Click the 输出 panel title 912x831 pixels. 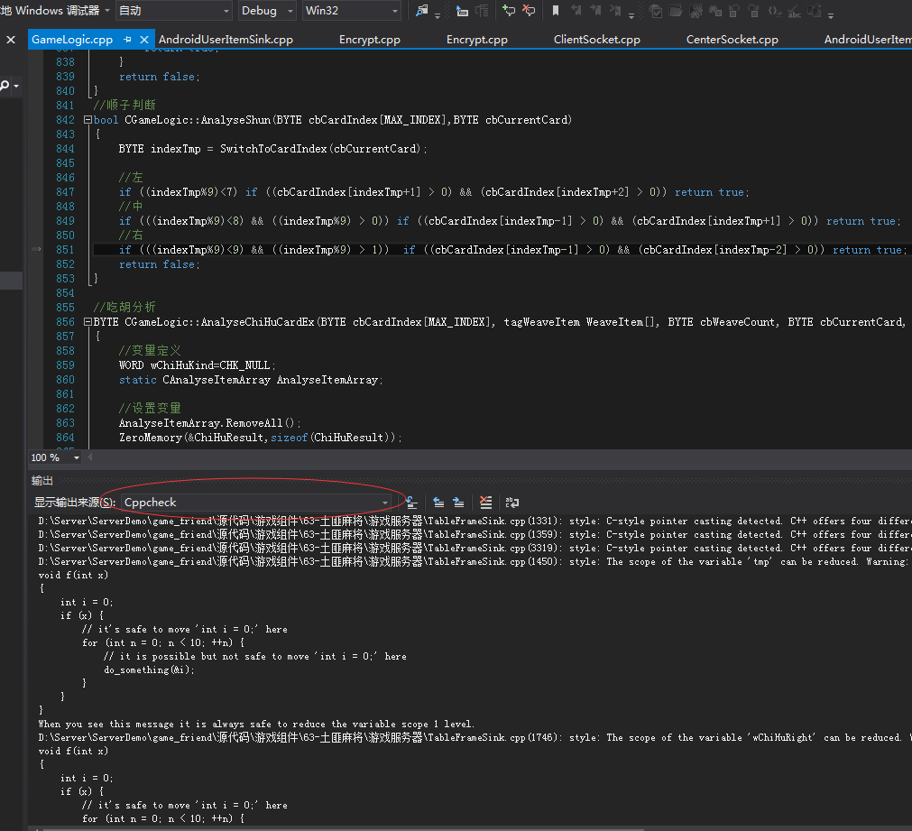pos(41,481)
